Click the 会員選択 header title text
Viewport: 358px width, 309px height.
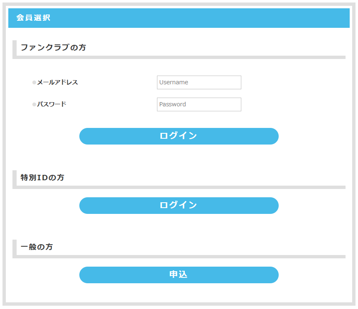pos(33,18)
